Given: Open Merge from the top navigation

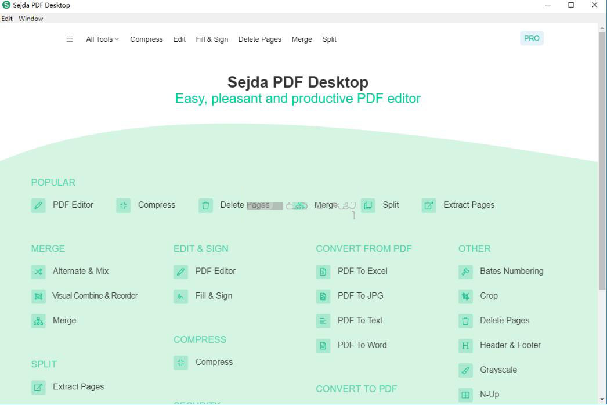Looking at the screenshot, I should pos(302,39).
